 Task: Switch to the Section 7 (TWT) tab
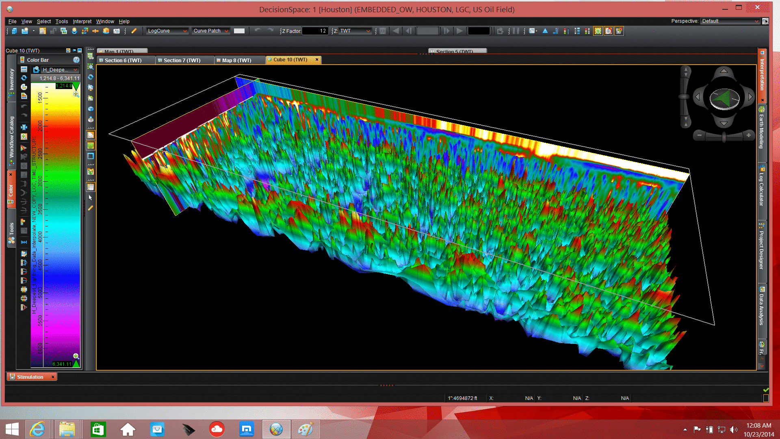click(182, 60)
